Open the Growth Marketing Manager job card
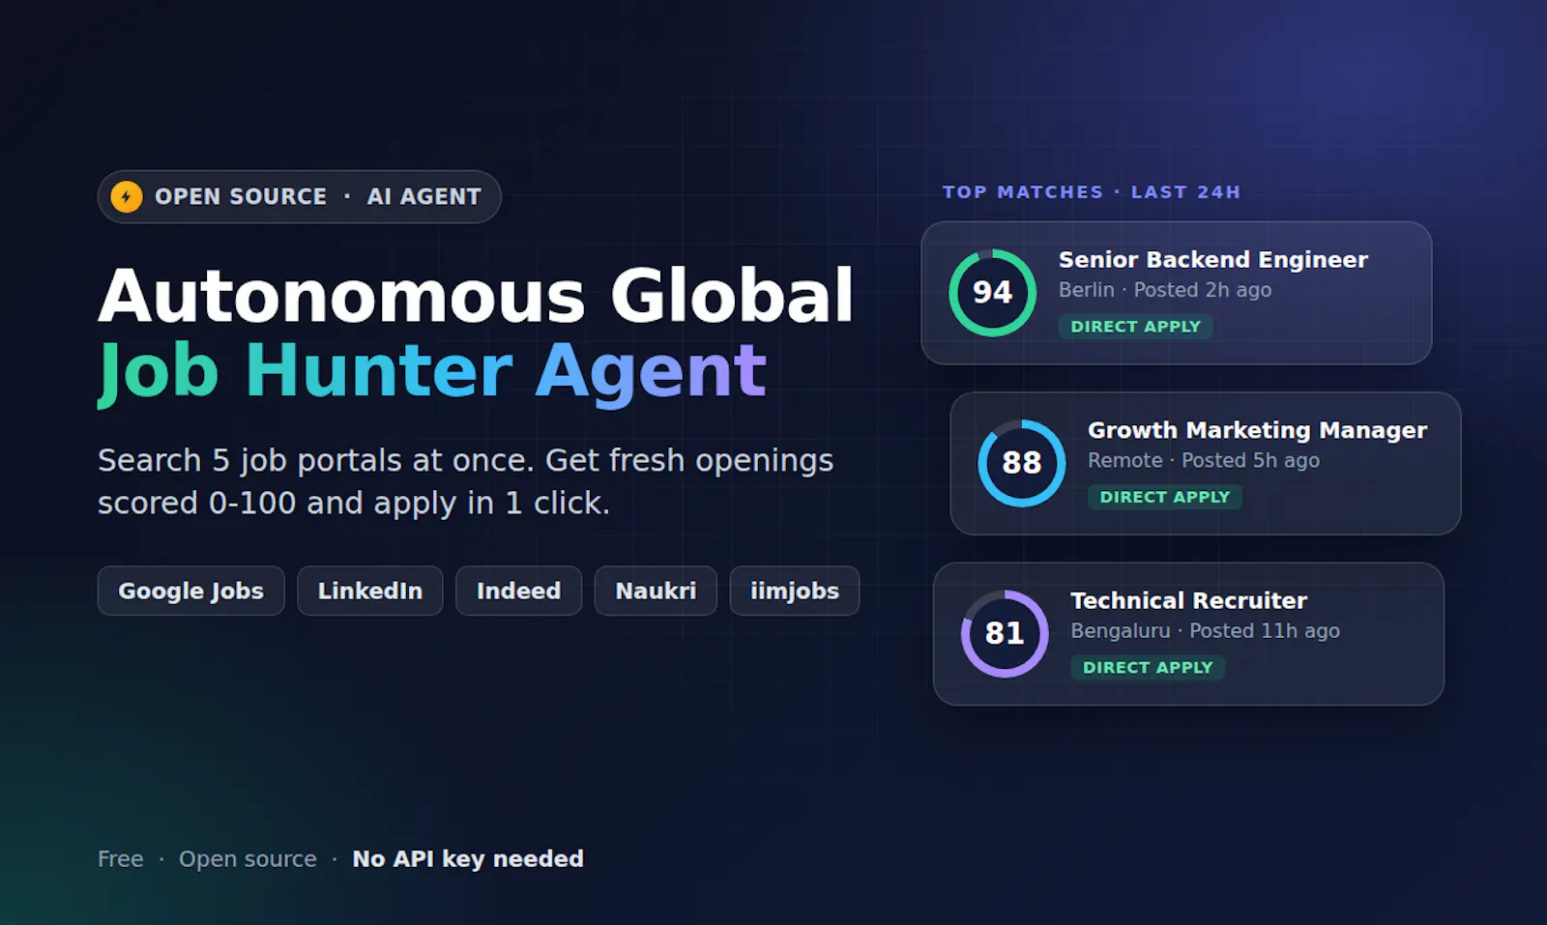This screenshot has width=1547, height=925. [1206, 463]
